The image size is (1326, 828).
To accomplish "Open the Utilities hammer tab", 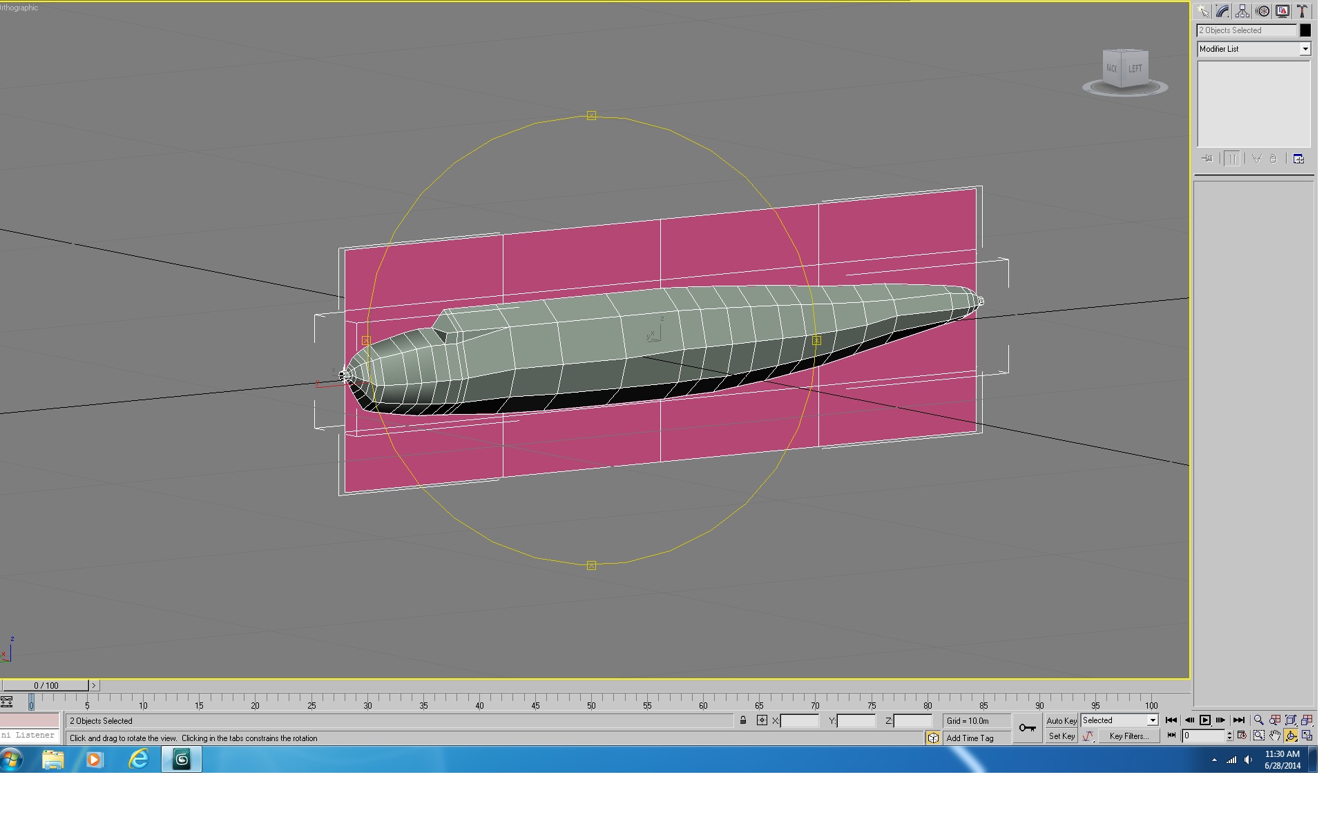I will pos(1302,11).
